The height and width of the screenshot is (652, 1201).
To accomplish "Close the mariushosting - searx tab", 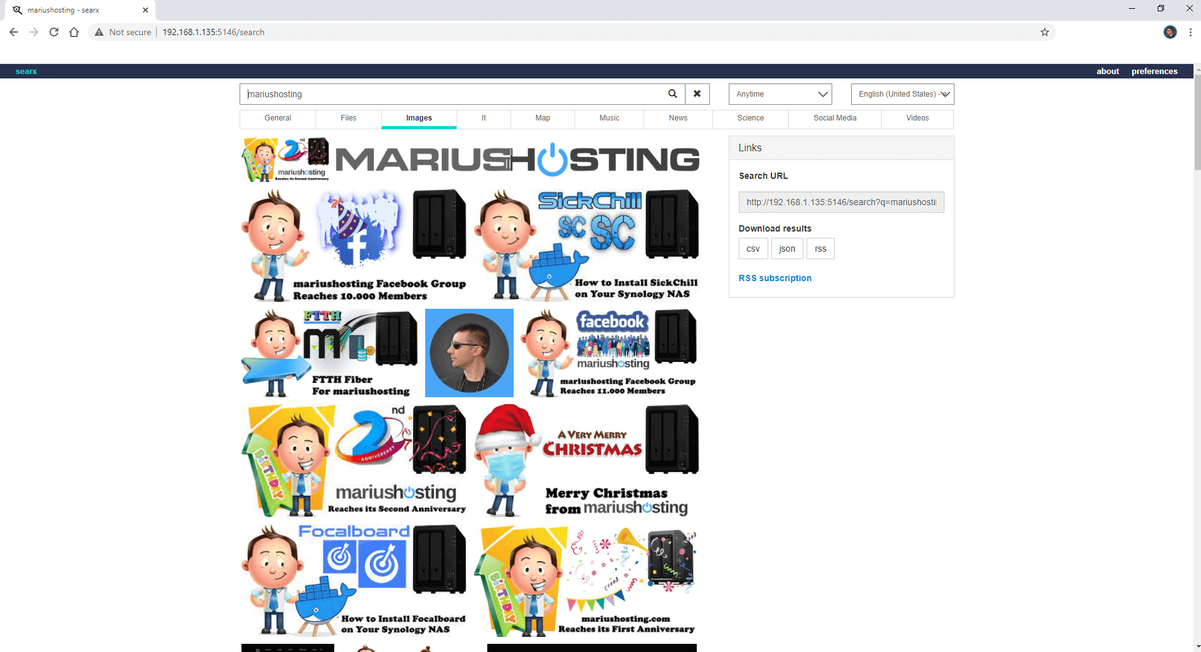I will pos(145,10).
